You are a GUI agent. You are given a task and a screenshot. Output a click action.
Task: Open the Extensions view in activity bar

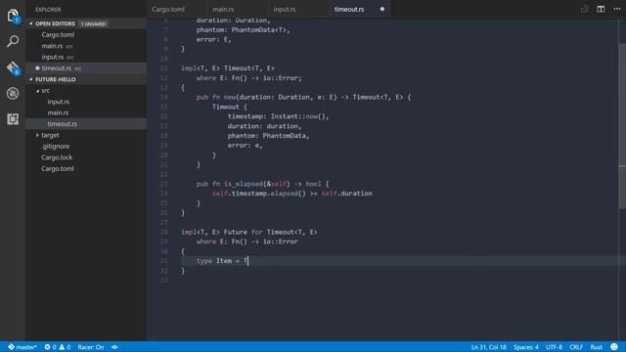(13, 119)
